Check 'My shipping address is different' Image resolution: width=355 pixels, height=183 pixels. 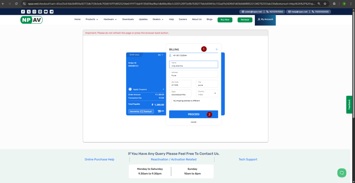[x=171, y=101]
